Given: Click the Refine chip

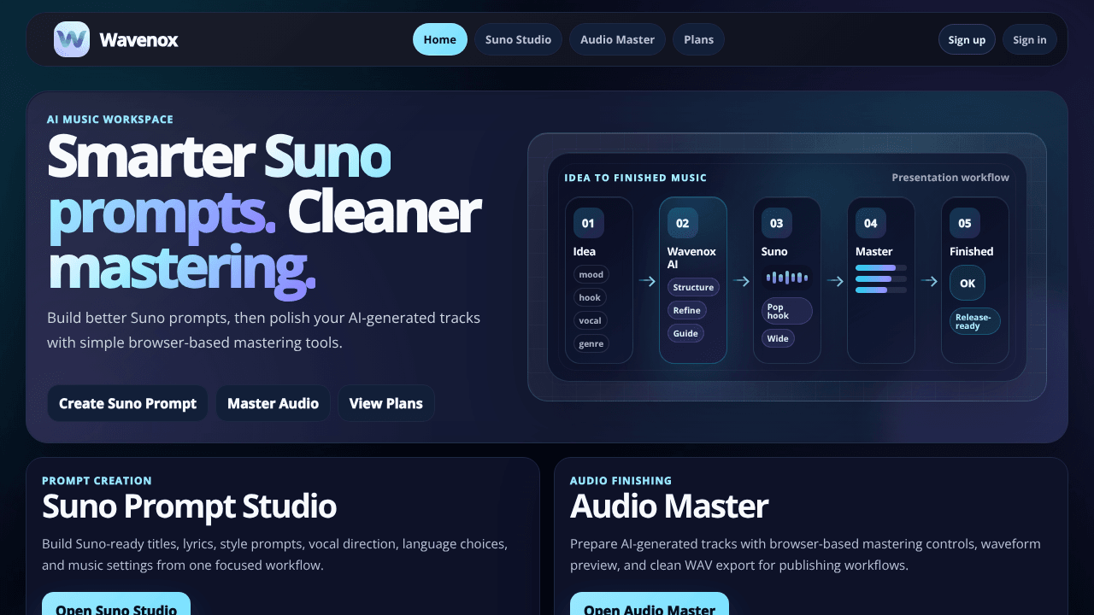Looking at the screenshot, I should pos(687,310).
